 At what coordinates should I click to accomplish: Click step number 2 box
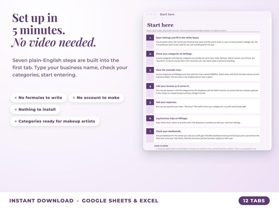pos(150,54)
